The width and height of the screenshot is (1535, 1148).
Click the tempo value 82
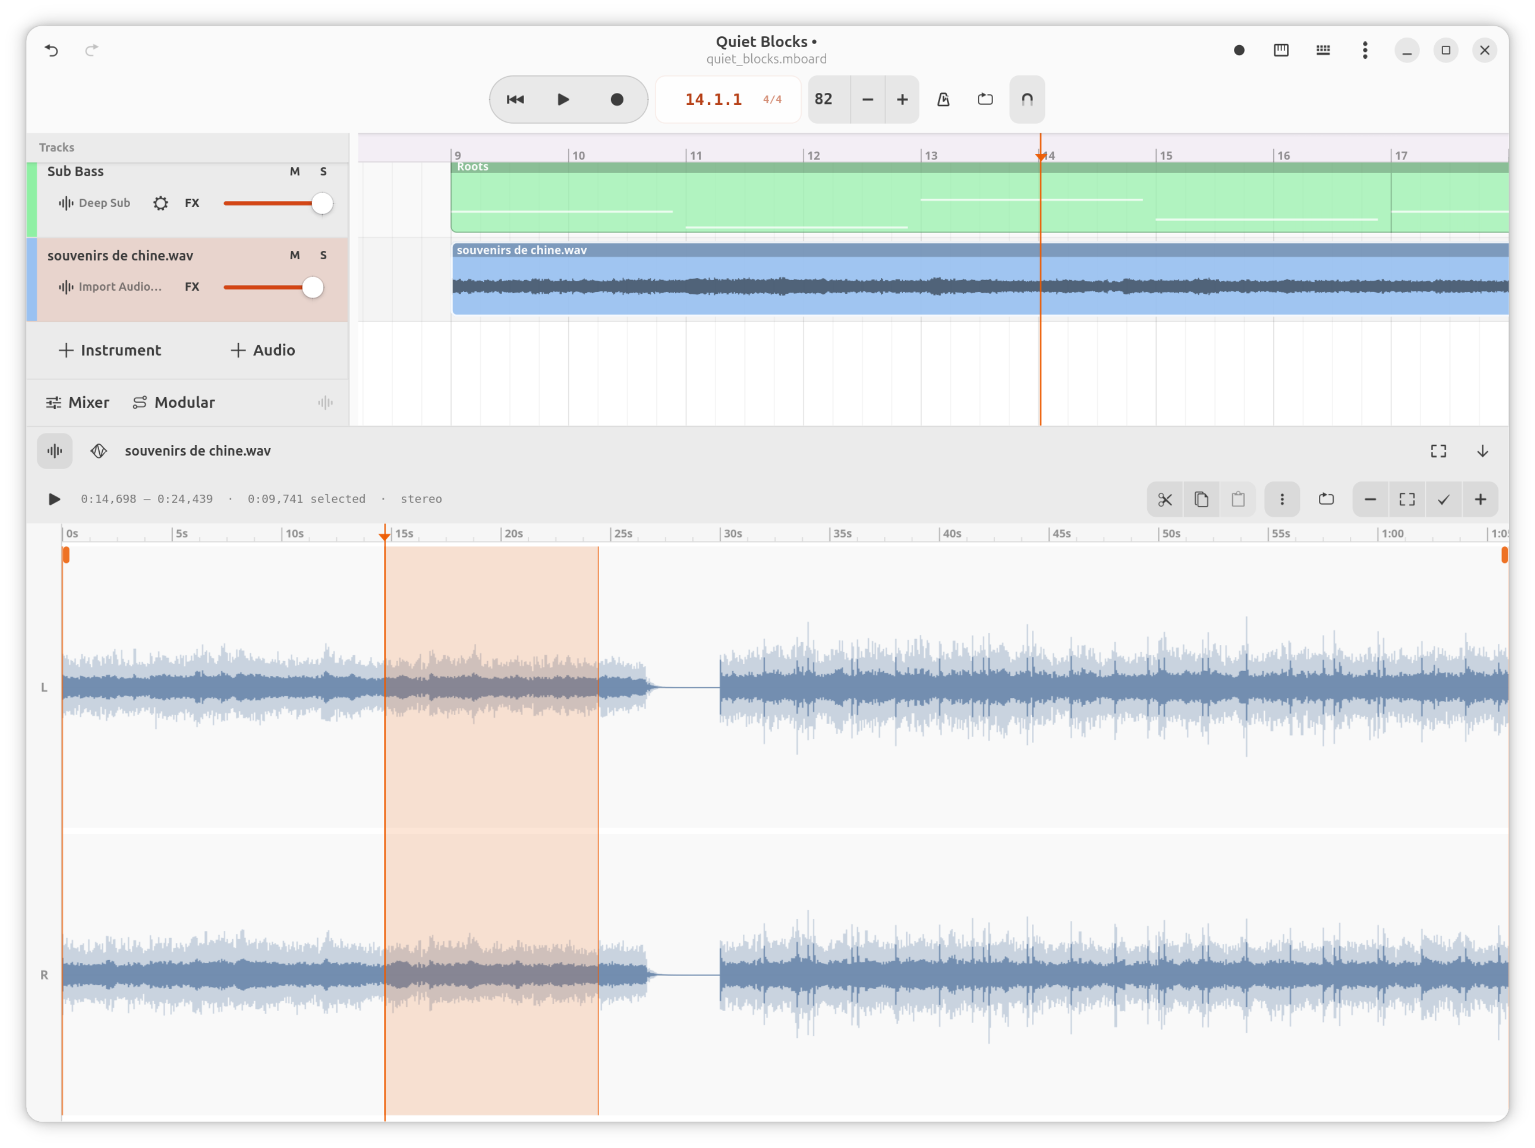pos(824,99)
